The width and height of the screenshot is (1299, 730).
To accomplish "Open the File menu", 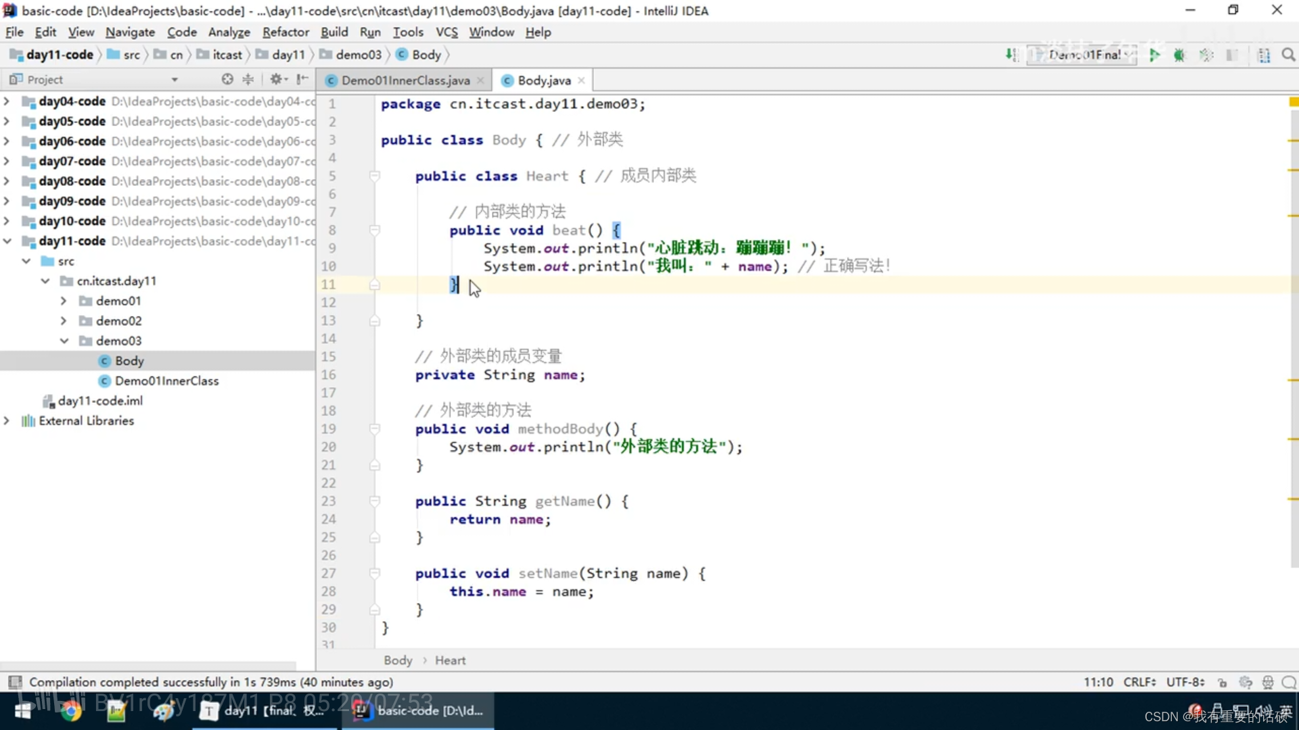I will tap(14, 32).
